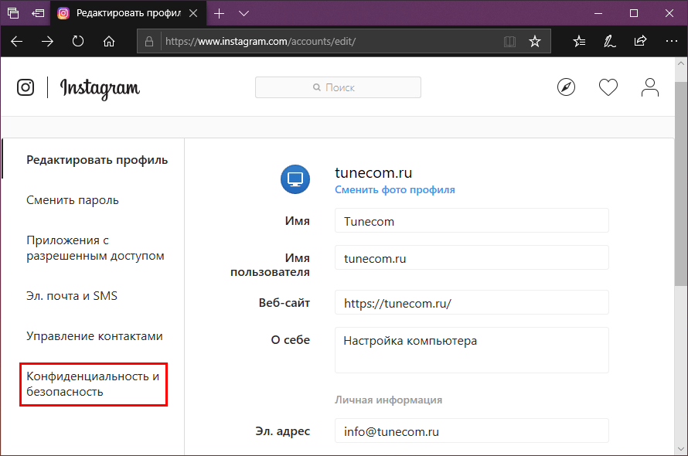This screenshot has height=456, width=688.
Task: Click the username field tunecom.ru
Action: pyautogui.click(x=472, y=257)
